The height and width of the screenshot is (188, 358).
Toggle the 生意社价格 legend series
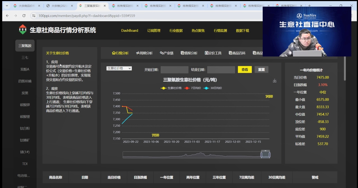(171, 88)
